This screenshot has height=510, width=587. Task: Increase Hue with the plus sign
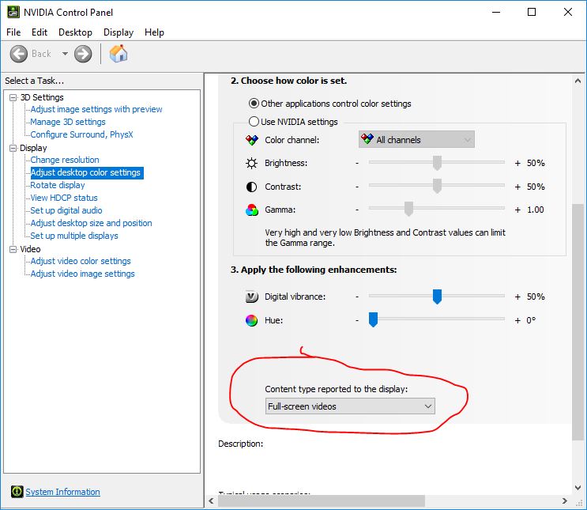point(517,320)
